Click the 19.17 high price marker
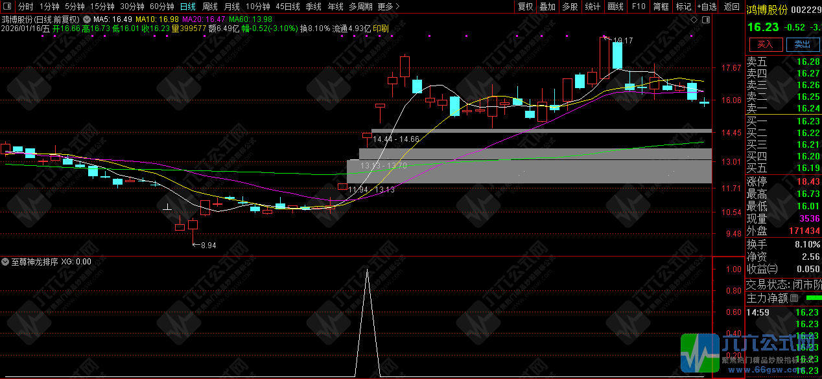 [622, 41]
